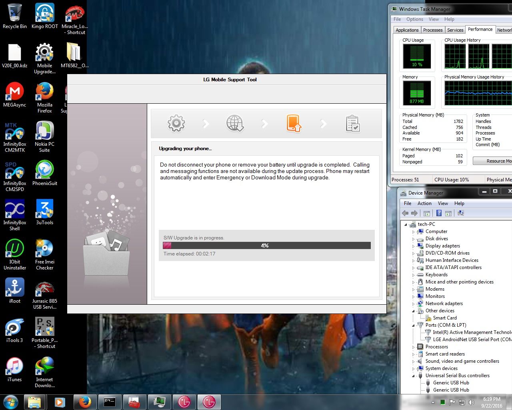This screenshot has height=410, width=512.
Task: Click the S/W upgrade progress bar
Action: coord(266,245)
